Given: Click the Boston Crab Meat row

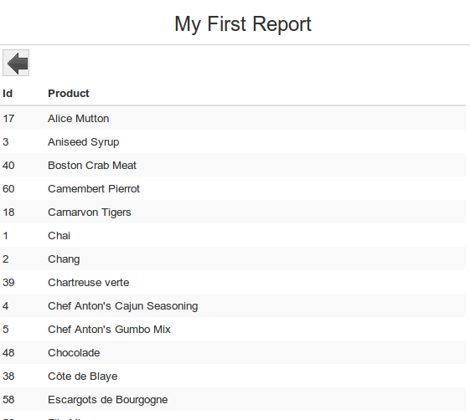Looking at the screenshot, I should (233, 166).
